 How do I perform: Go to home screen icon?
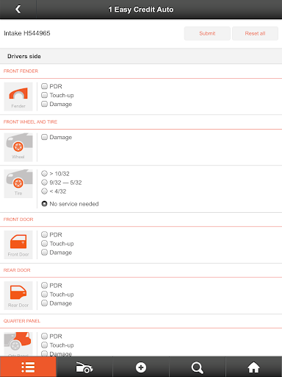pyautogui.click(x=253, y=367)
